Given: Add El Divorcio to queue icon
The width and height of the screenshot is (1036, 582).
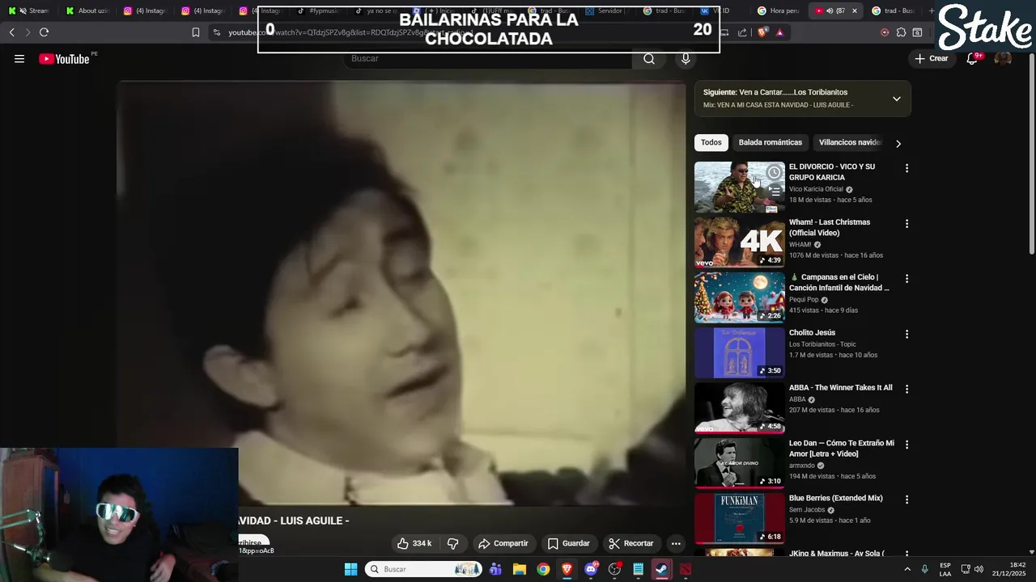Looking at the screenshot, I should [774, 192].
